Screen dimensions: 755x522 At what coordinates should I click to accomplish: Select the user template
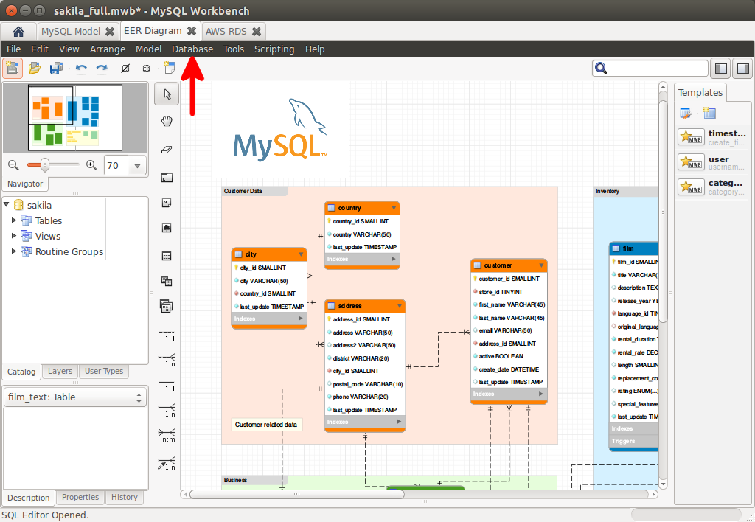713,162
